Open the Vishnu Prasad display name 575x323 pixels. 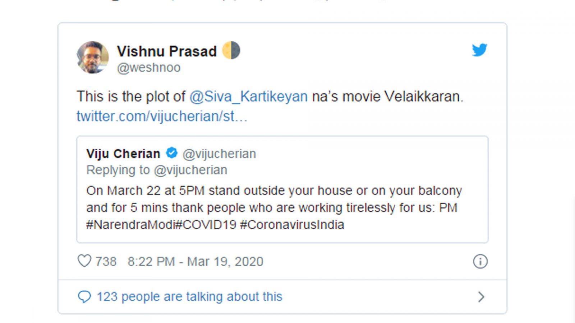(x=167, y=51)
